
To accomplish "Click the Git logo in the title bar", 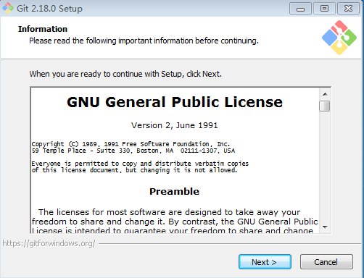I will coord(8,8).
